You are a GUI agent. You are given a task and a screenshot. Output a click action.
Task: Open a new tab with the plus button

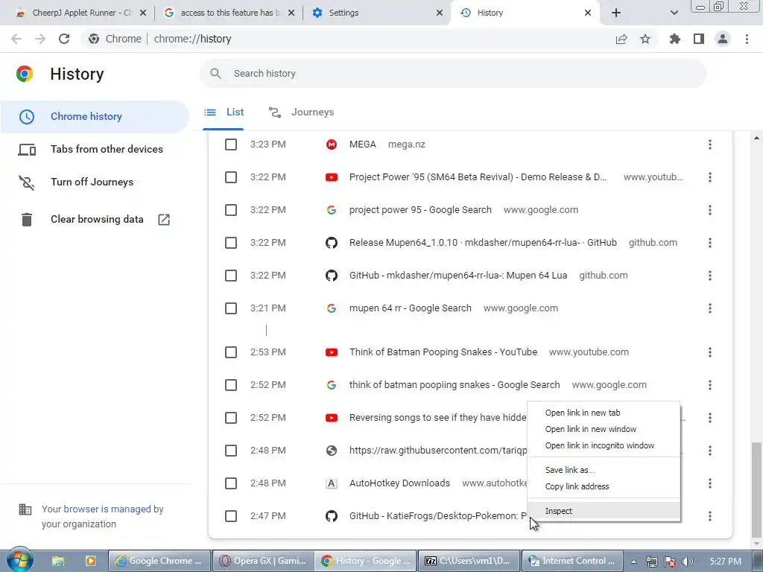coord(616,13)
